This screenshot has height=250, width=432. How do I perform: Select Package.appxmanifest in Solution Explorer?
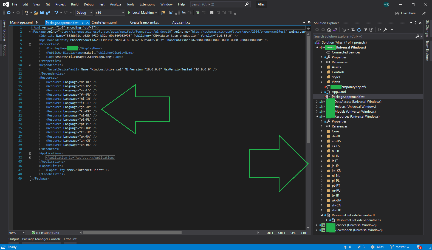[x=348, y=97]
